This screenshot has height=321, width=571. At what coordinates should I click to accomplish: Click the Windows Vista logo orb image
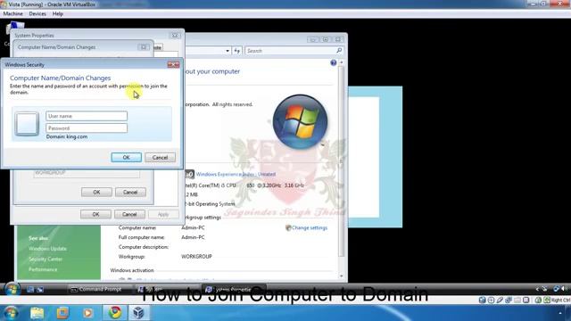click(x=300, y=121)
